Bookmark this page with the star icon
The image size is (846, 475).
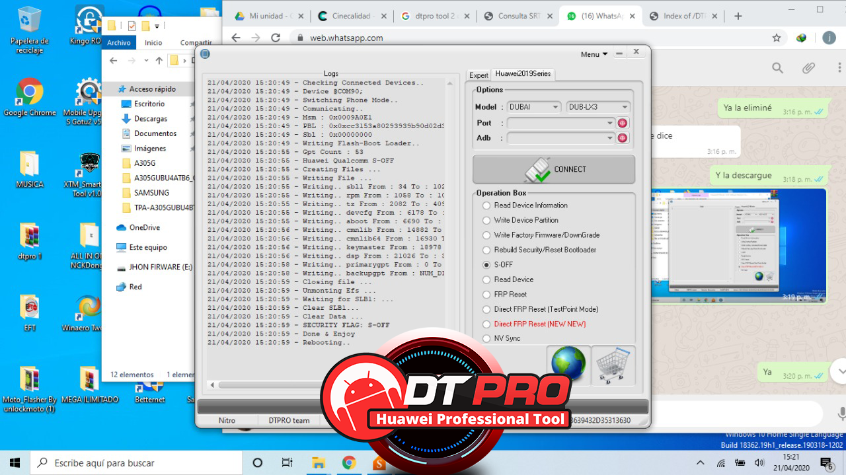(777, 38)
